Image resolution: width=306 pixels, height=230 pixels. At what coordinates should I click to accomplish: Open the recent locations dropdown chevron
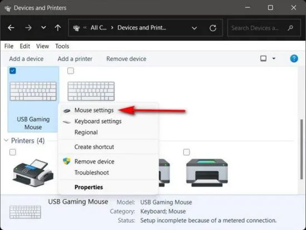tap(43, 27)
